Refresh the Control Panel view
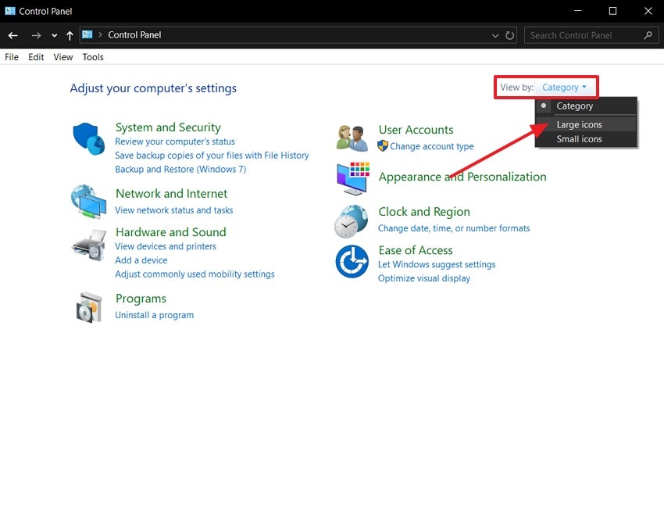The width and height of the screenshot is (664, 505). click(510, 36)
